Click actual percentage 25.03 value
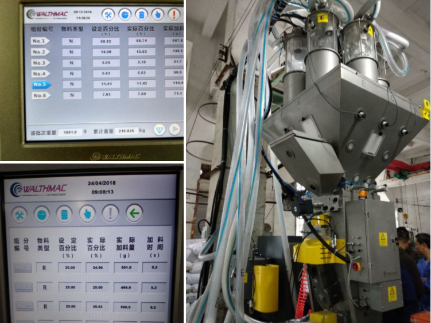 coord(98,307)
